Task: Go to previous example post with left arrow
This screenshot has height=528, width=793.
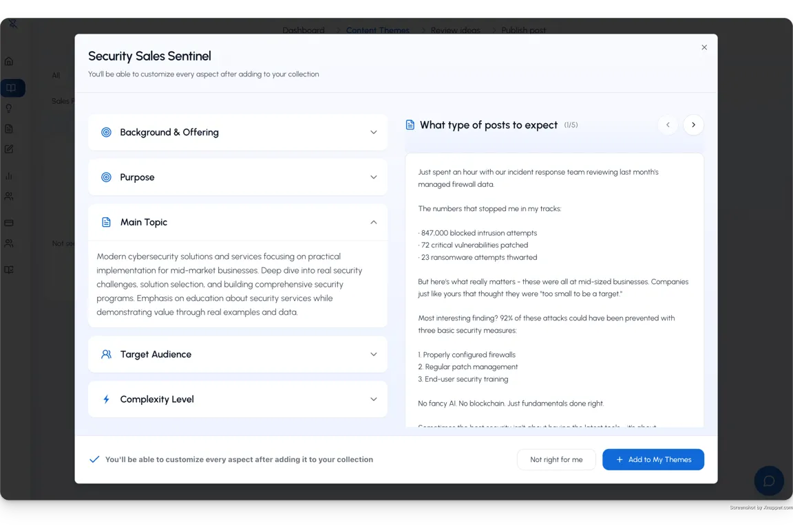Action: [x=667, y=125]
